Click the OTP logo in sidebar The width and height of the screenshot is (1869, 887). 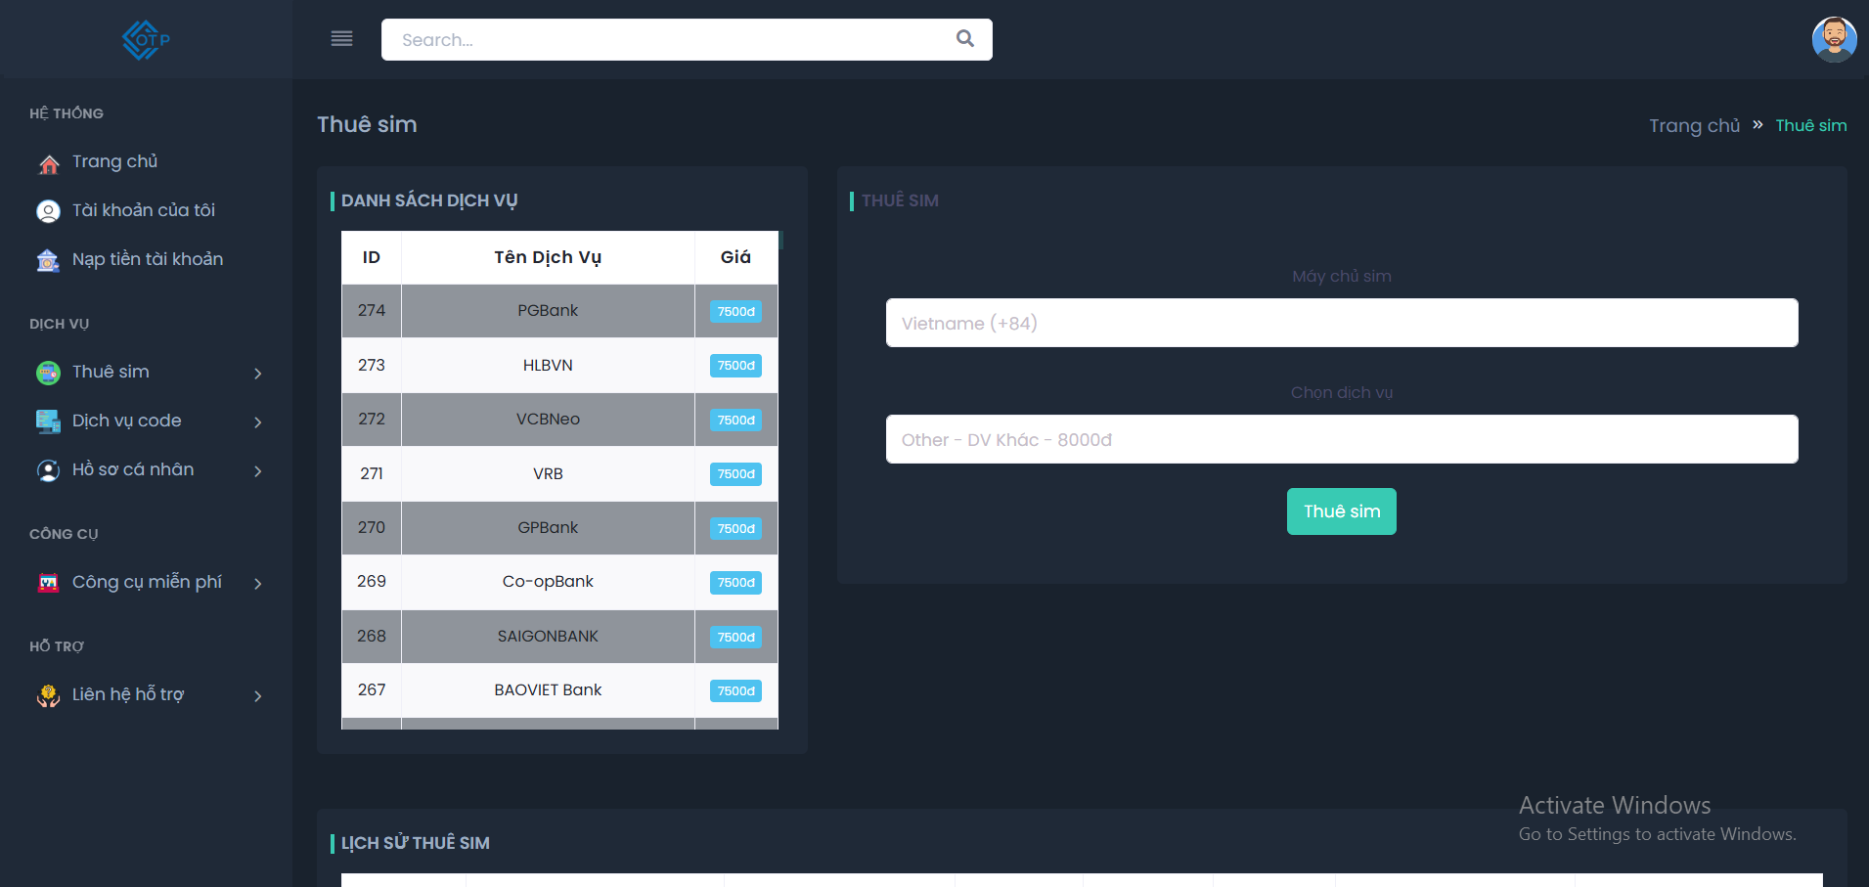[x=146, y=40]
